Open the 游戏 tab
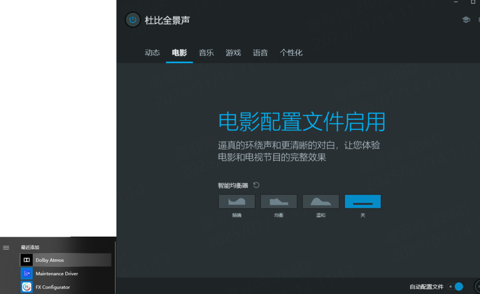 coord(233,52)
